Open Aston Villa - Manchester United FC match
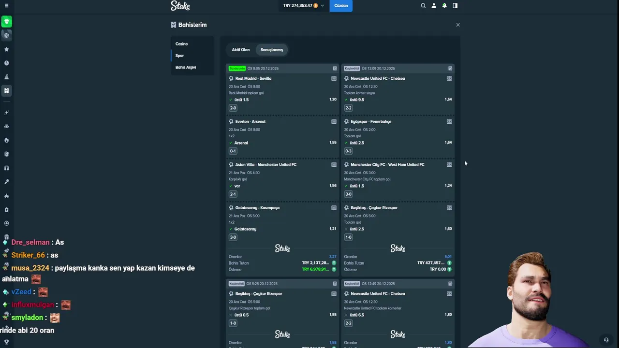 pyautogui.click(x=266, y=165)
